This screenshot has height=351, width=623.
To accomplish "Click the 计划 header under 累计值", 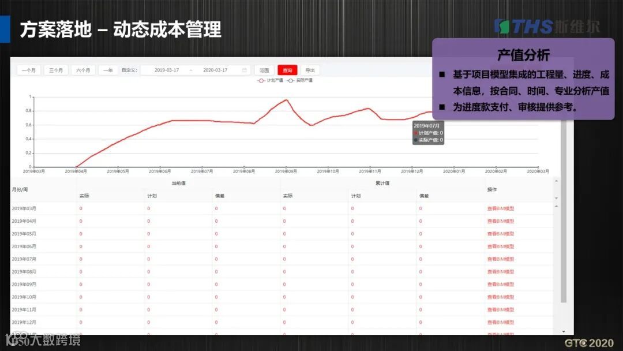I will (x=355, y=196).
